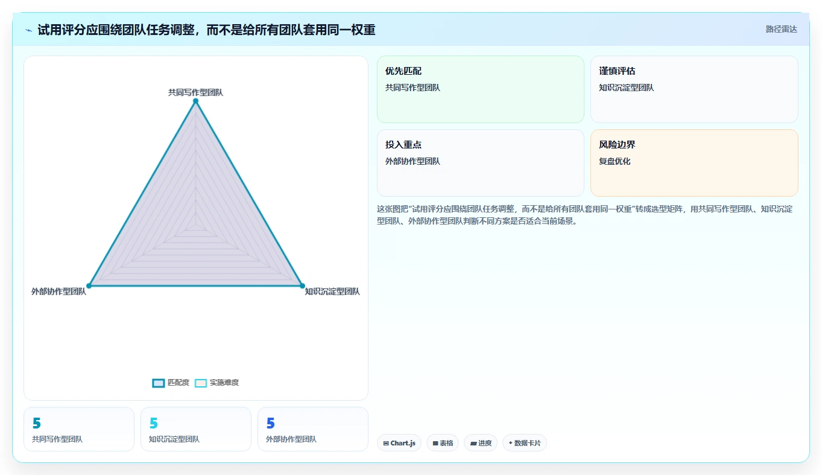Viewport: 822px width, 475px height.
Task: Select the 共同写作型团队 radar vertex point
Action: (195, 101)
